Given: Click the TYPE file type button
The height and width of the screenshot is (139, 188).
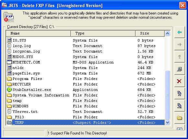Looking at the screenshot, I should tap(180, 106).
